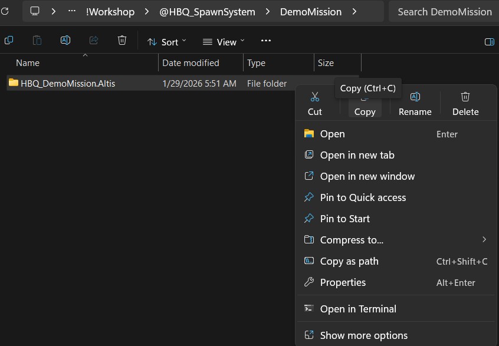Click the toolbar rename icon
This screenshot has width=499, height=346.
65,41
